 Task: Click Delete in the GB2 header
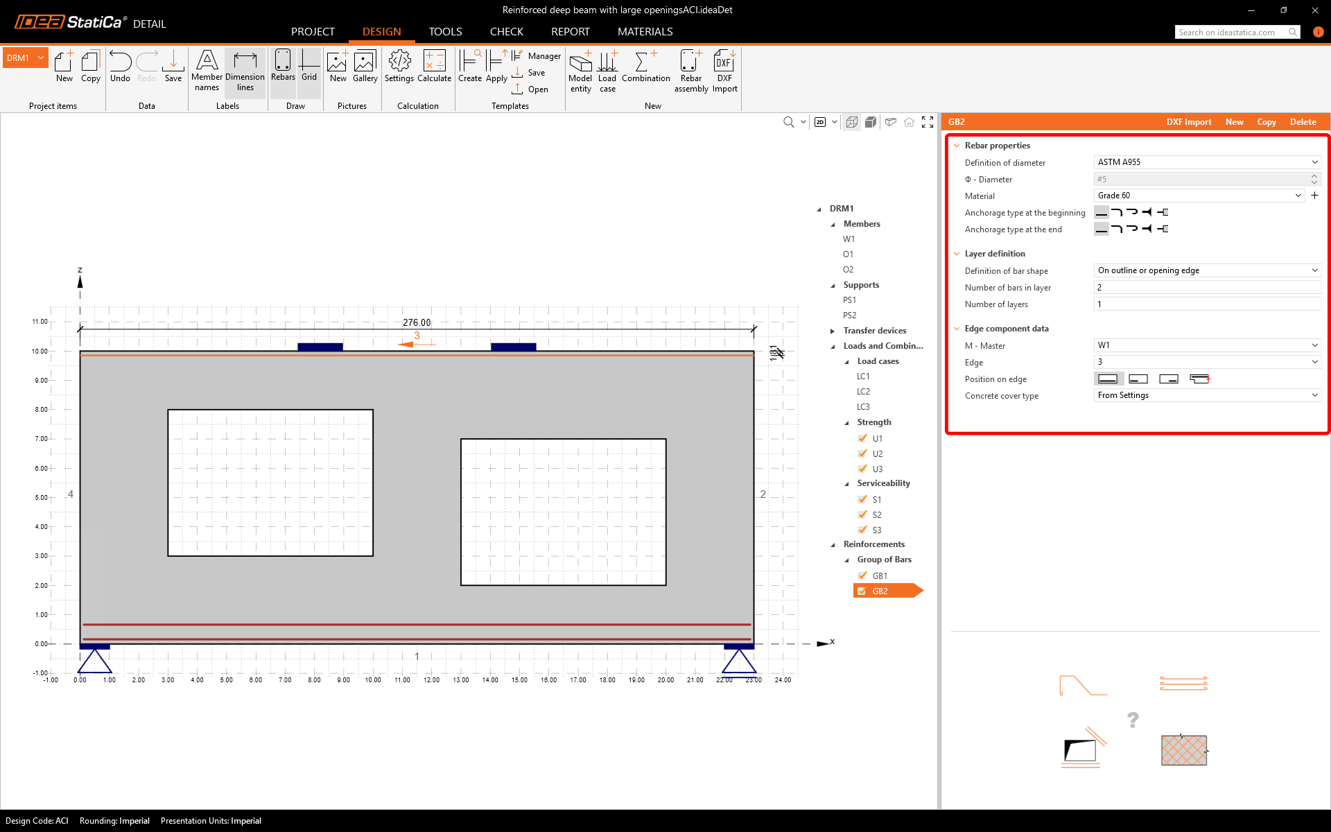tap(1303, 122)
